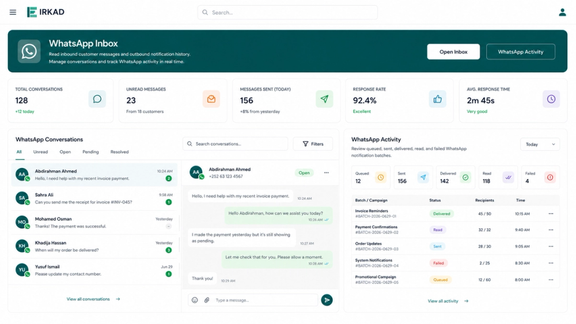Open options for Invoice Reminders batch
This screenshot has width=576, height=324.
pyautogui.click(x=551, y=214)
